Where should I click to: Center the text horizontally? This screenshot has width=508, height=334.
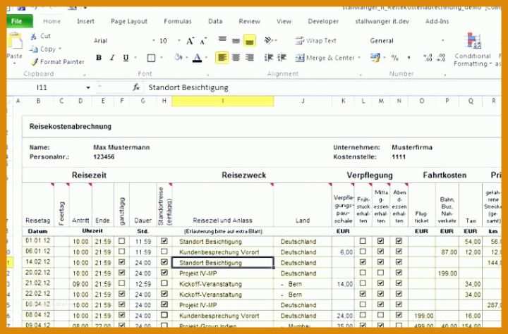pos(236,58)
